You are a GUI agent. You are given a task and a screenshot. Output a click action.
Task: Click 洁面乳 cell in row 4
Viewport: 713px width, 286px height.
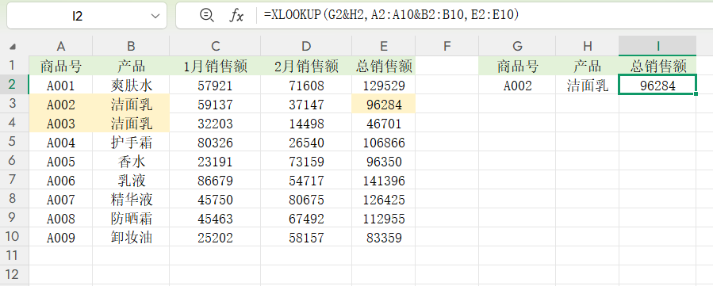coord(131,123)
